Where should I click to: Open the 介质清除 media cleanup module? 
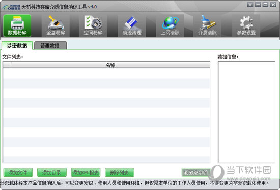point(207,25)
